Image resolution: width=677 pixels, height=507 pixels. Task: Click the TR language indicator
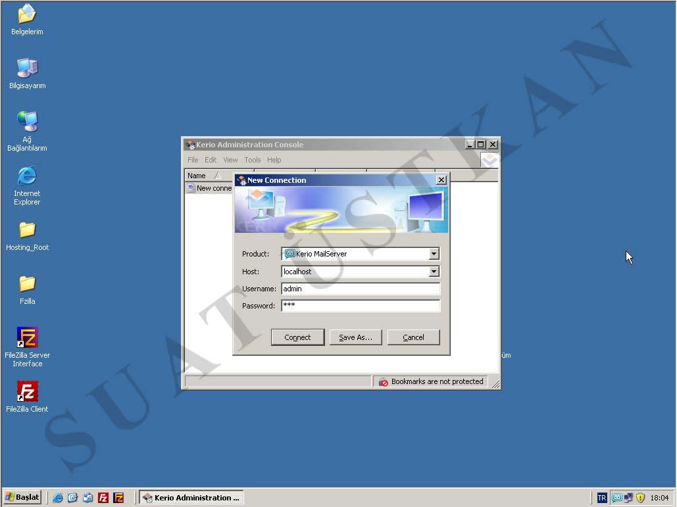pos(602,498)
